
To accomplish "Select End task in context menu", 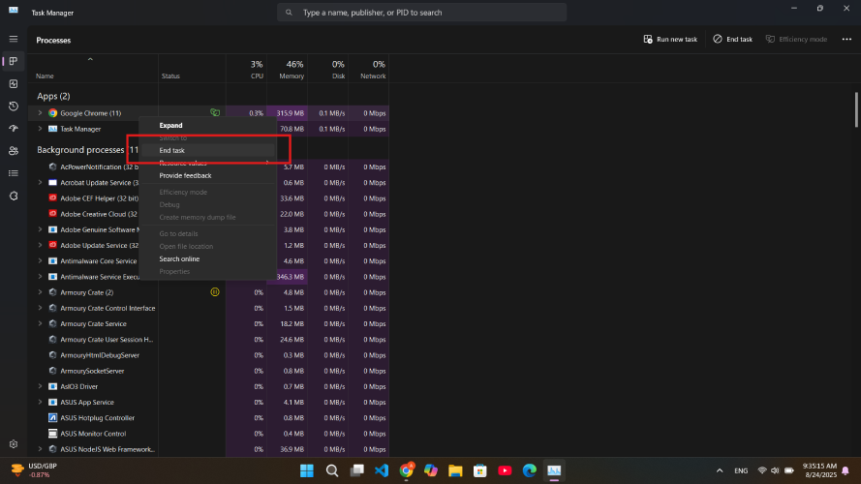I will (172, 150).
